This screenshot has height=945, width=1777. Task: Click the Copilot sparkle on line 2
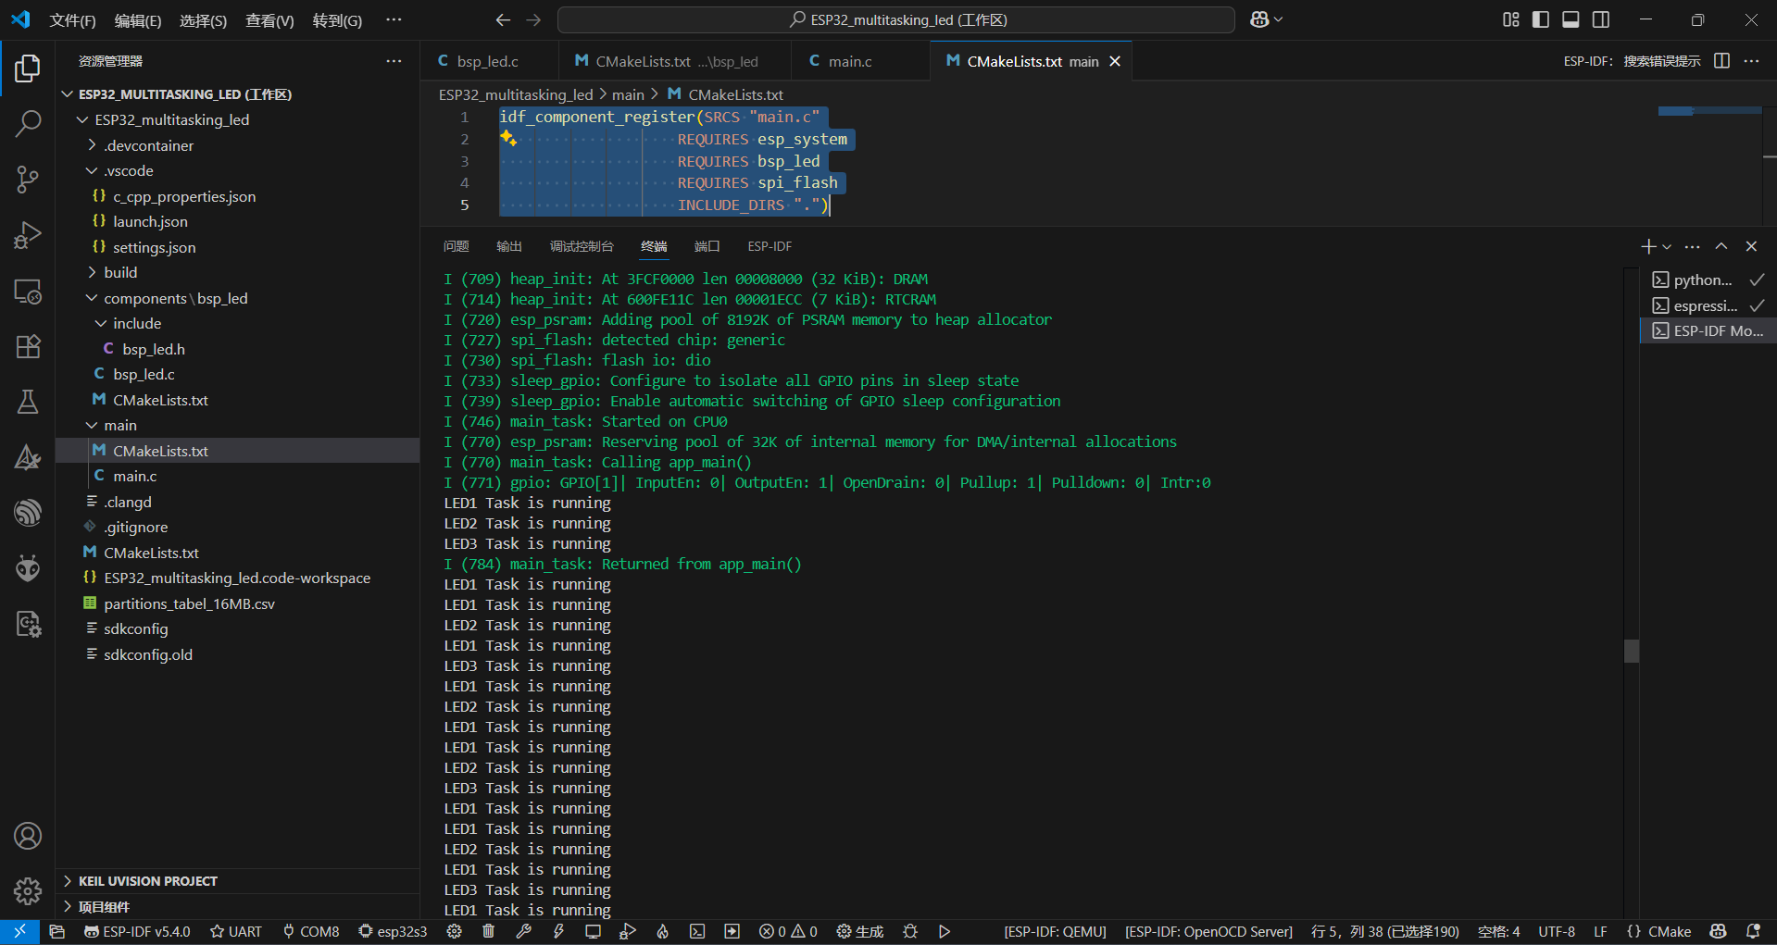[x=508, y=139]
